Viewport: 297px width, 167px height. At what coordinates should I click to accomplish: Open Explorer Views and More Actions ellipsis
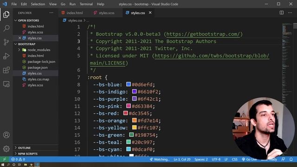[52, 13]
